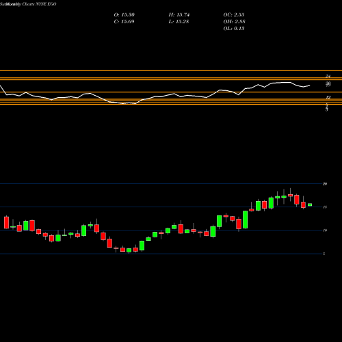Click the indicator axis label '24'
Viewport: 342px width, 342px height.
328,76
